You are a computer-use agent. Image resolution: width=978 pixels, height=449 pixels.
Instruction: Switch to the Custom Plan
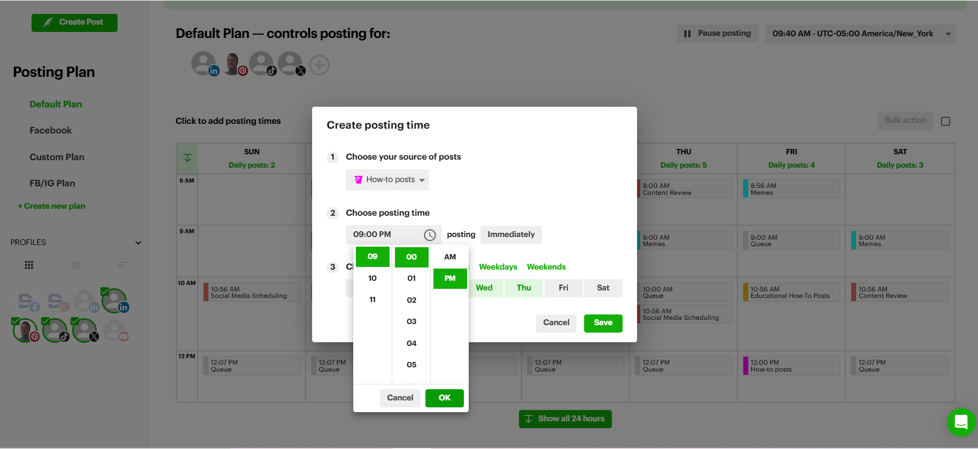57,157
